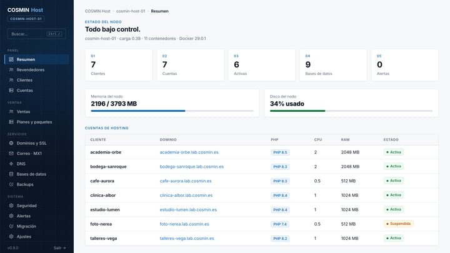Viewport: 450px width, 253px height.
Task: Select the Bases de datos card
Action: click(x=333, y=65)
